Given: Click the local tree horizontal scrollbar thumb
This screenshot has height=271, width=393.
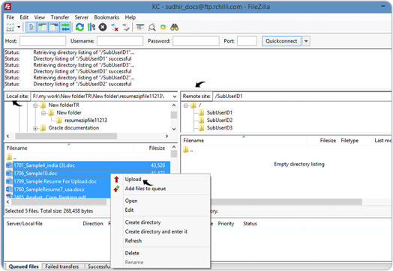Looking at the screenshot, I should (x=66, y=136).
